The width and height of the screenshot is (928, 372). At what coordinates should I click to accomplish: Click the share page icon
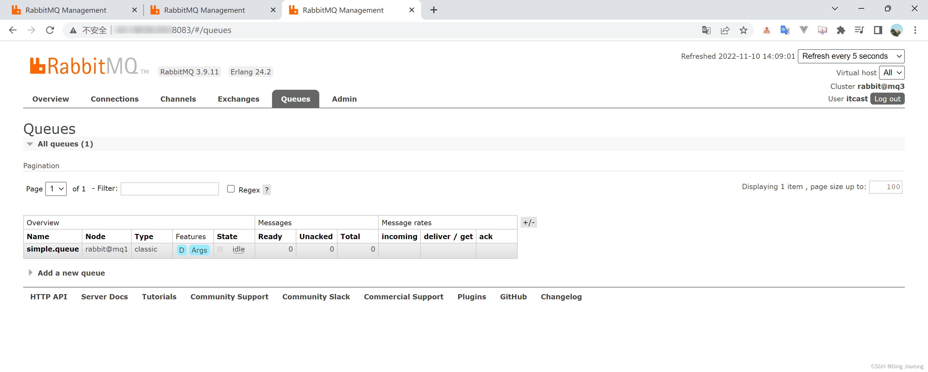pos(725,30)
